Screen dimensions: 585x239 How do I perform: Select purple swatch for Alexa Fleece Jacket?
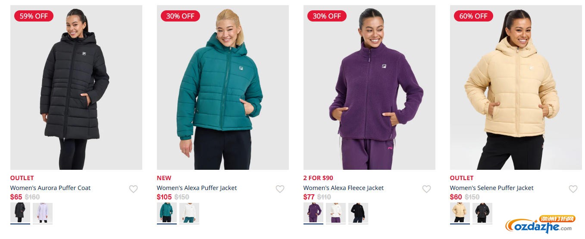point(313,213)
